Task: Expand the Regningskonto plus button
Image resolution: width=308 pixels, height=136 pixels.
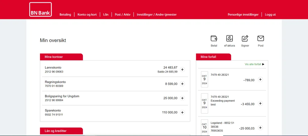Action: coord(182,84)
